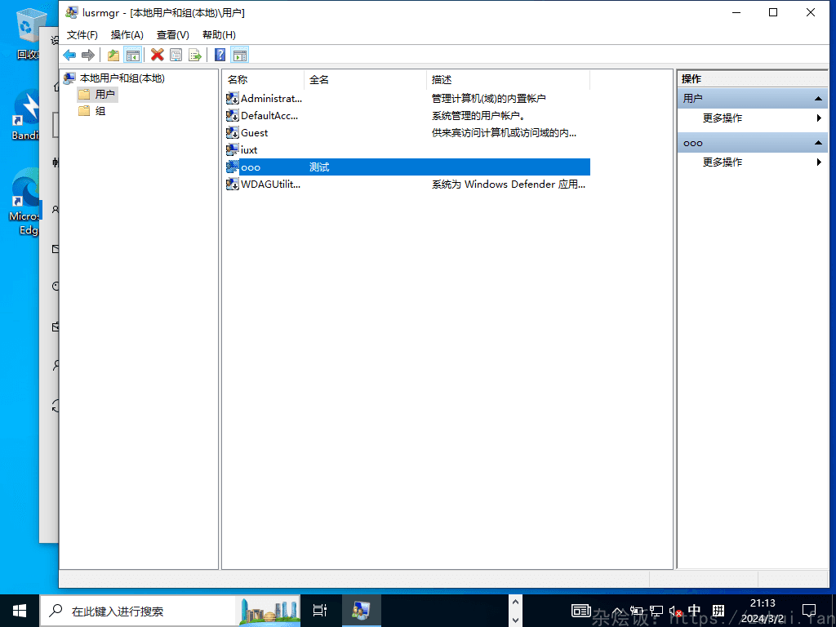Image resolution: width=836 pixels, height=627 pixels.
Task: Select the Guest user entry
Action: tap(254, 133)
